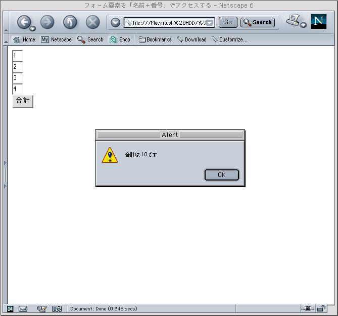Click the Back navigation arrow

(x=24, y=22)
